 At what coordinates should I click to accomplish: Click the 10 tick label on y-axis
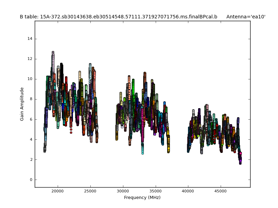click(x=30, y=79)
